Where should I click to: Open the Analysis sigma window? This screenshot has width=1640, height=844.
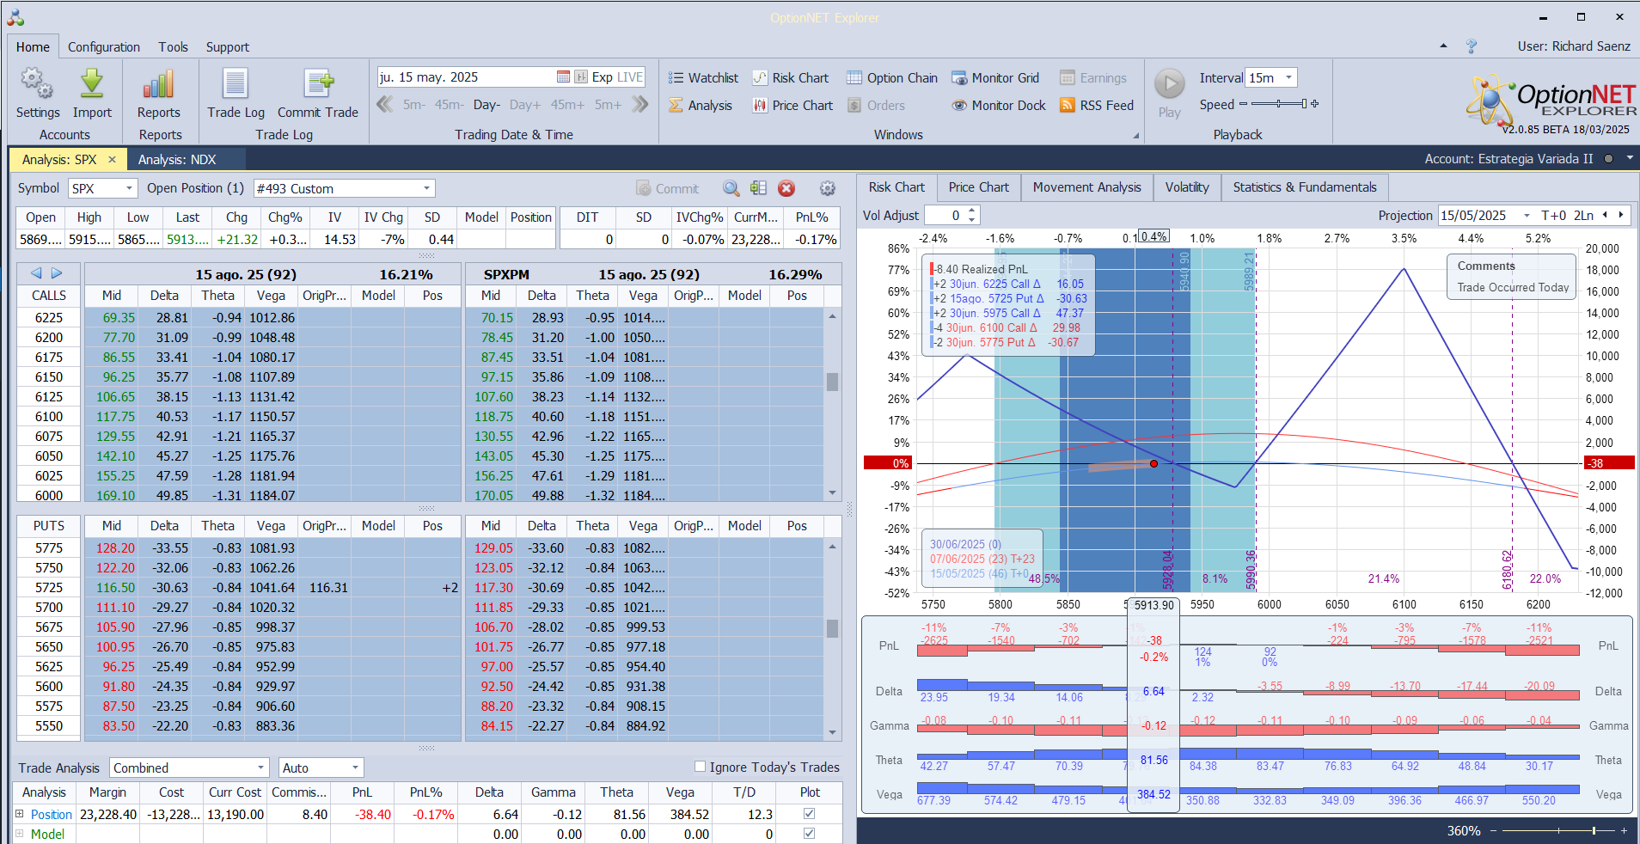click(701, 105)
